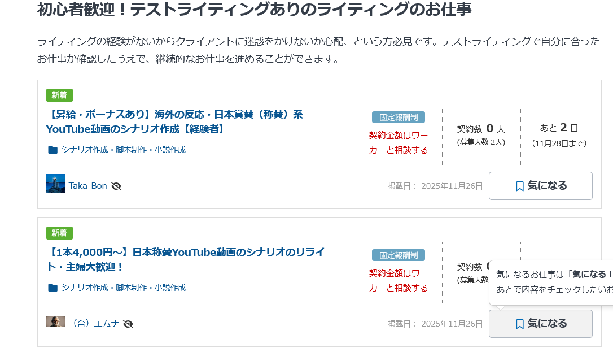This screenshot has height=348, width=613.
Task: Visit the （合）エムナ client profile name
Action: (x=94, y=324)
